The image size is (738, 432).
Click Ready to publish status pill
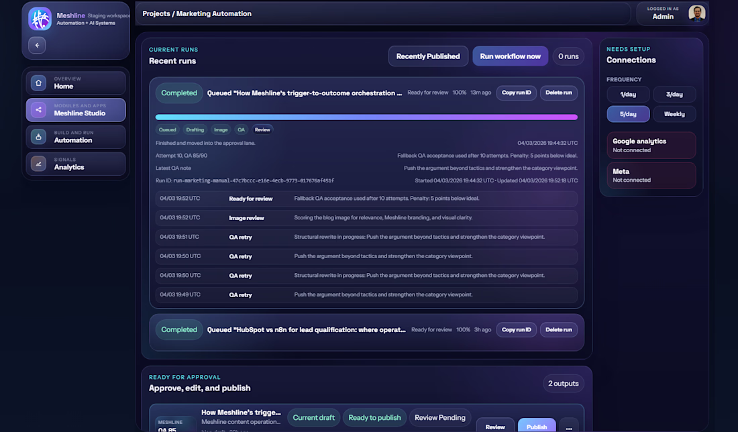click(374, 417)
